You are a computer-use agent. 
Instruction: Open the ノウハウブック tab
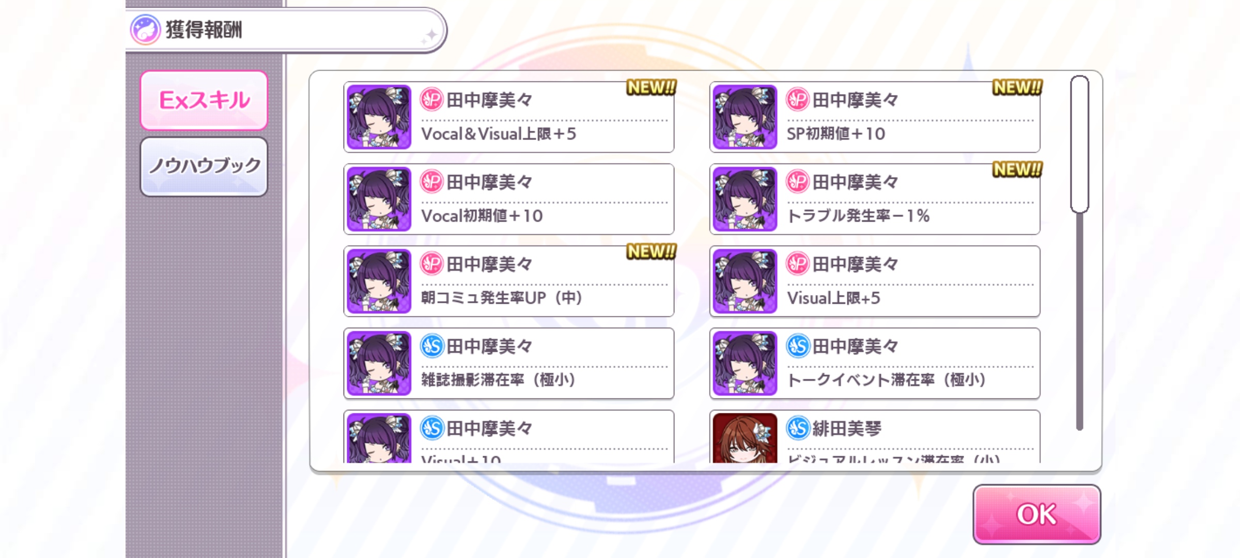point(204,166)
